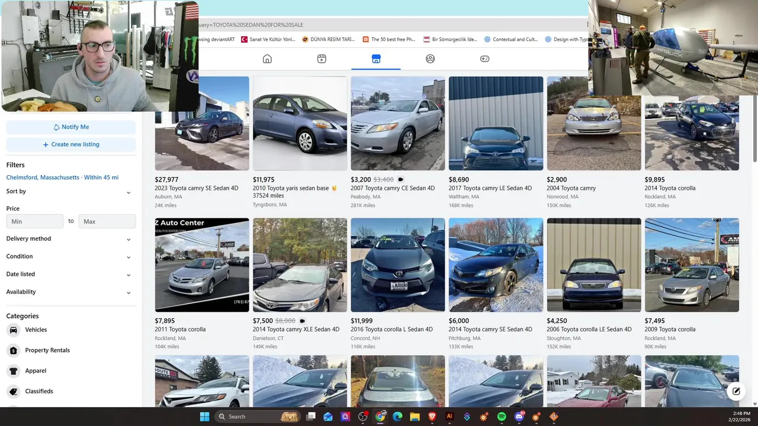Expand the Date listed filter
758x426 pixels.
129,275
